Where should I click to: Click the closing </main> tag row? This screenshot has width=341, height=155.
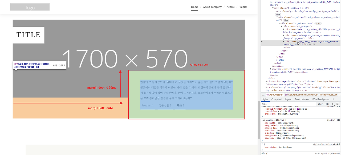point(273,75)
